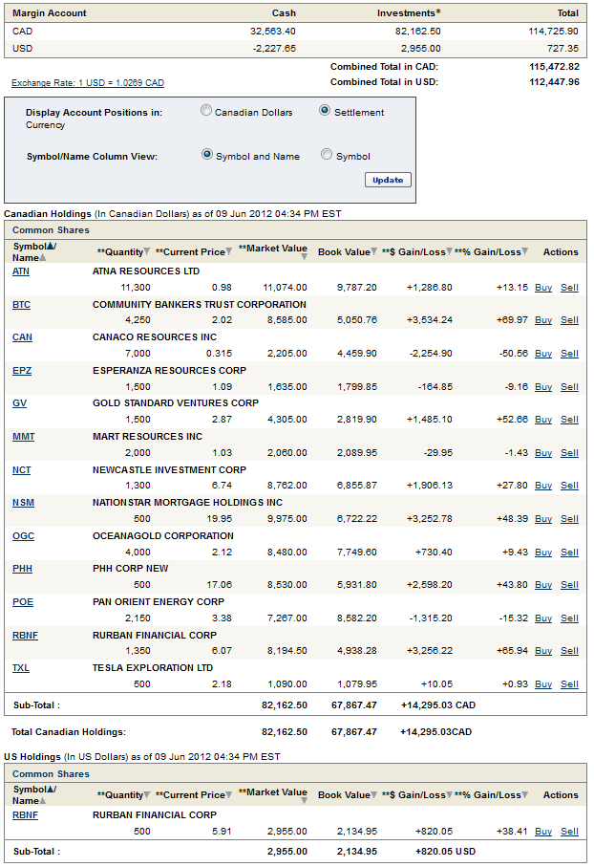Sort Canadian holdings by Book Value arrow
The width and height of the screenshot is (594, 867).
click(x=374, y=252)
